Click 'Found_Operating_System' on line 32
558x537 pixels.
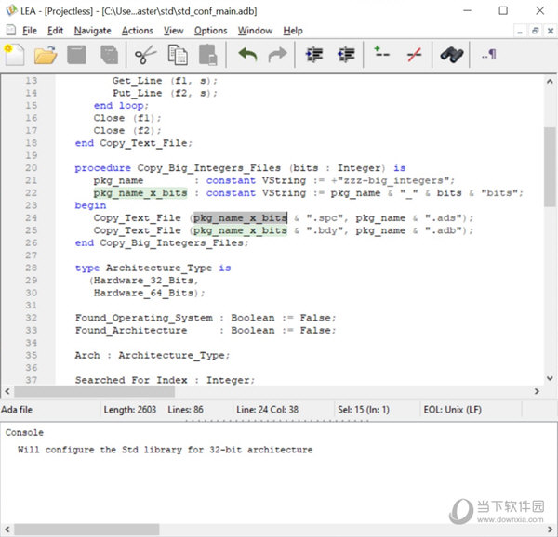point(144,318)
